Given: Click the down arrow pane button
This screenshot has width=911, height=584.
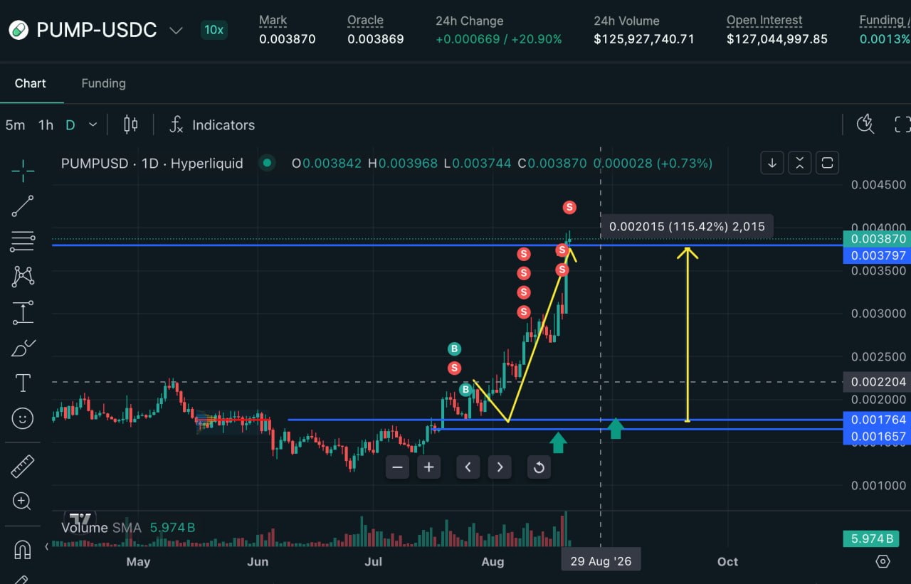Looking at the screenshot, I should click(772, 163).
